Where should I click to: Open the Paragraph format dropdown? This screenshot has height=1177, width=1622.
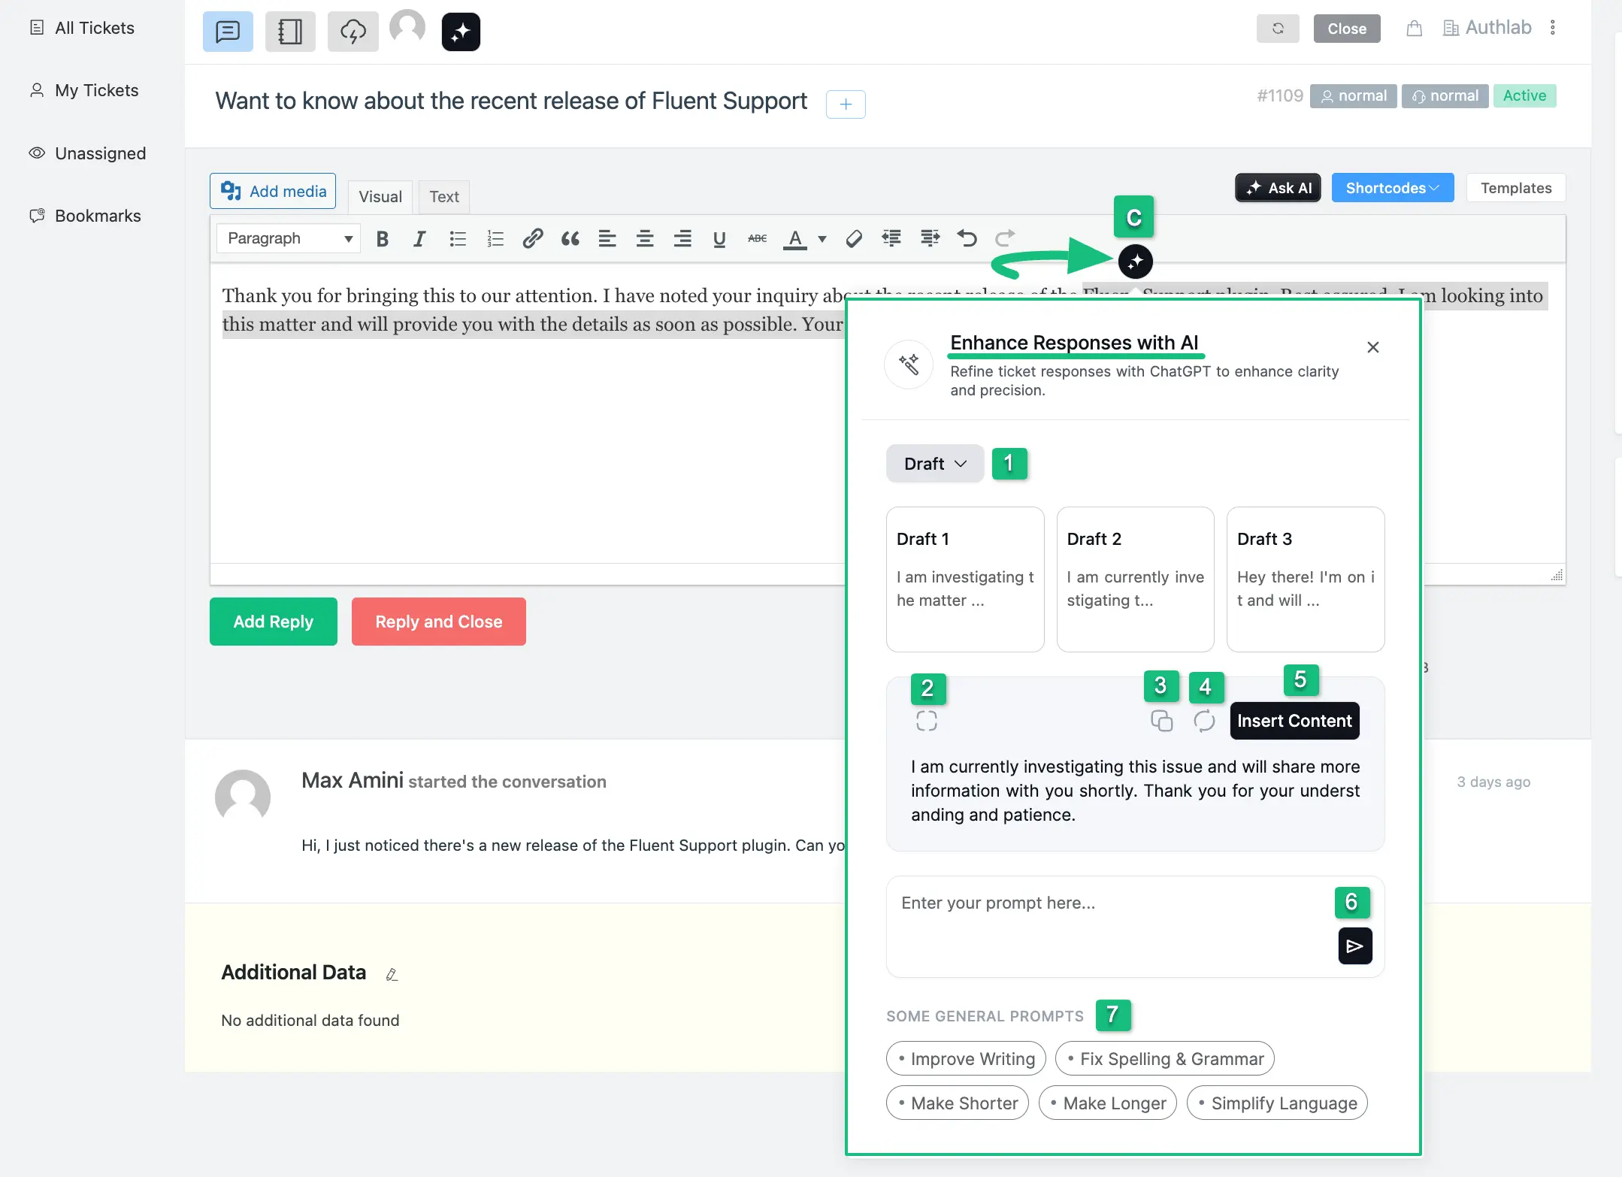[289, 239]
